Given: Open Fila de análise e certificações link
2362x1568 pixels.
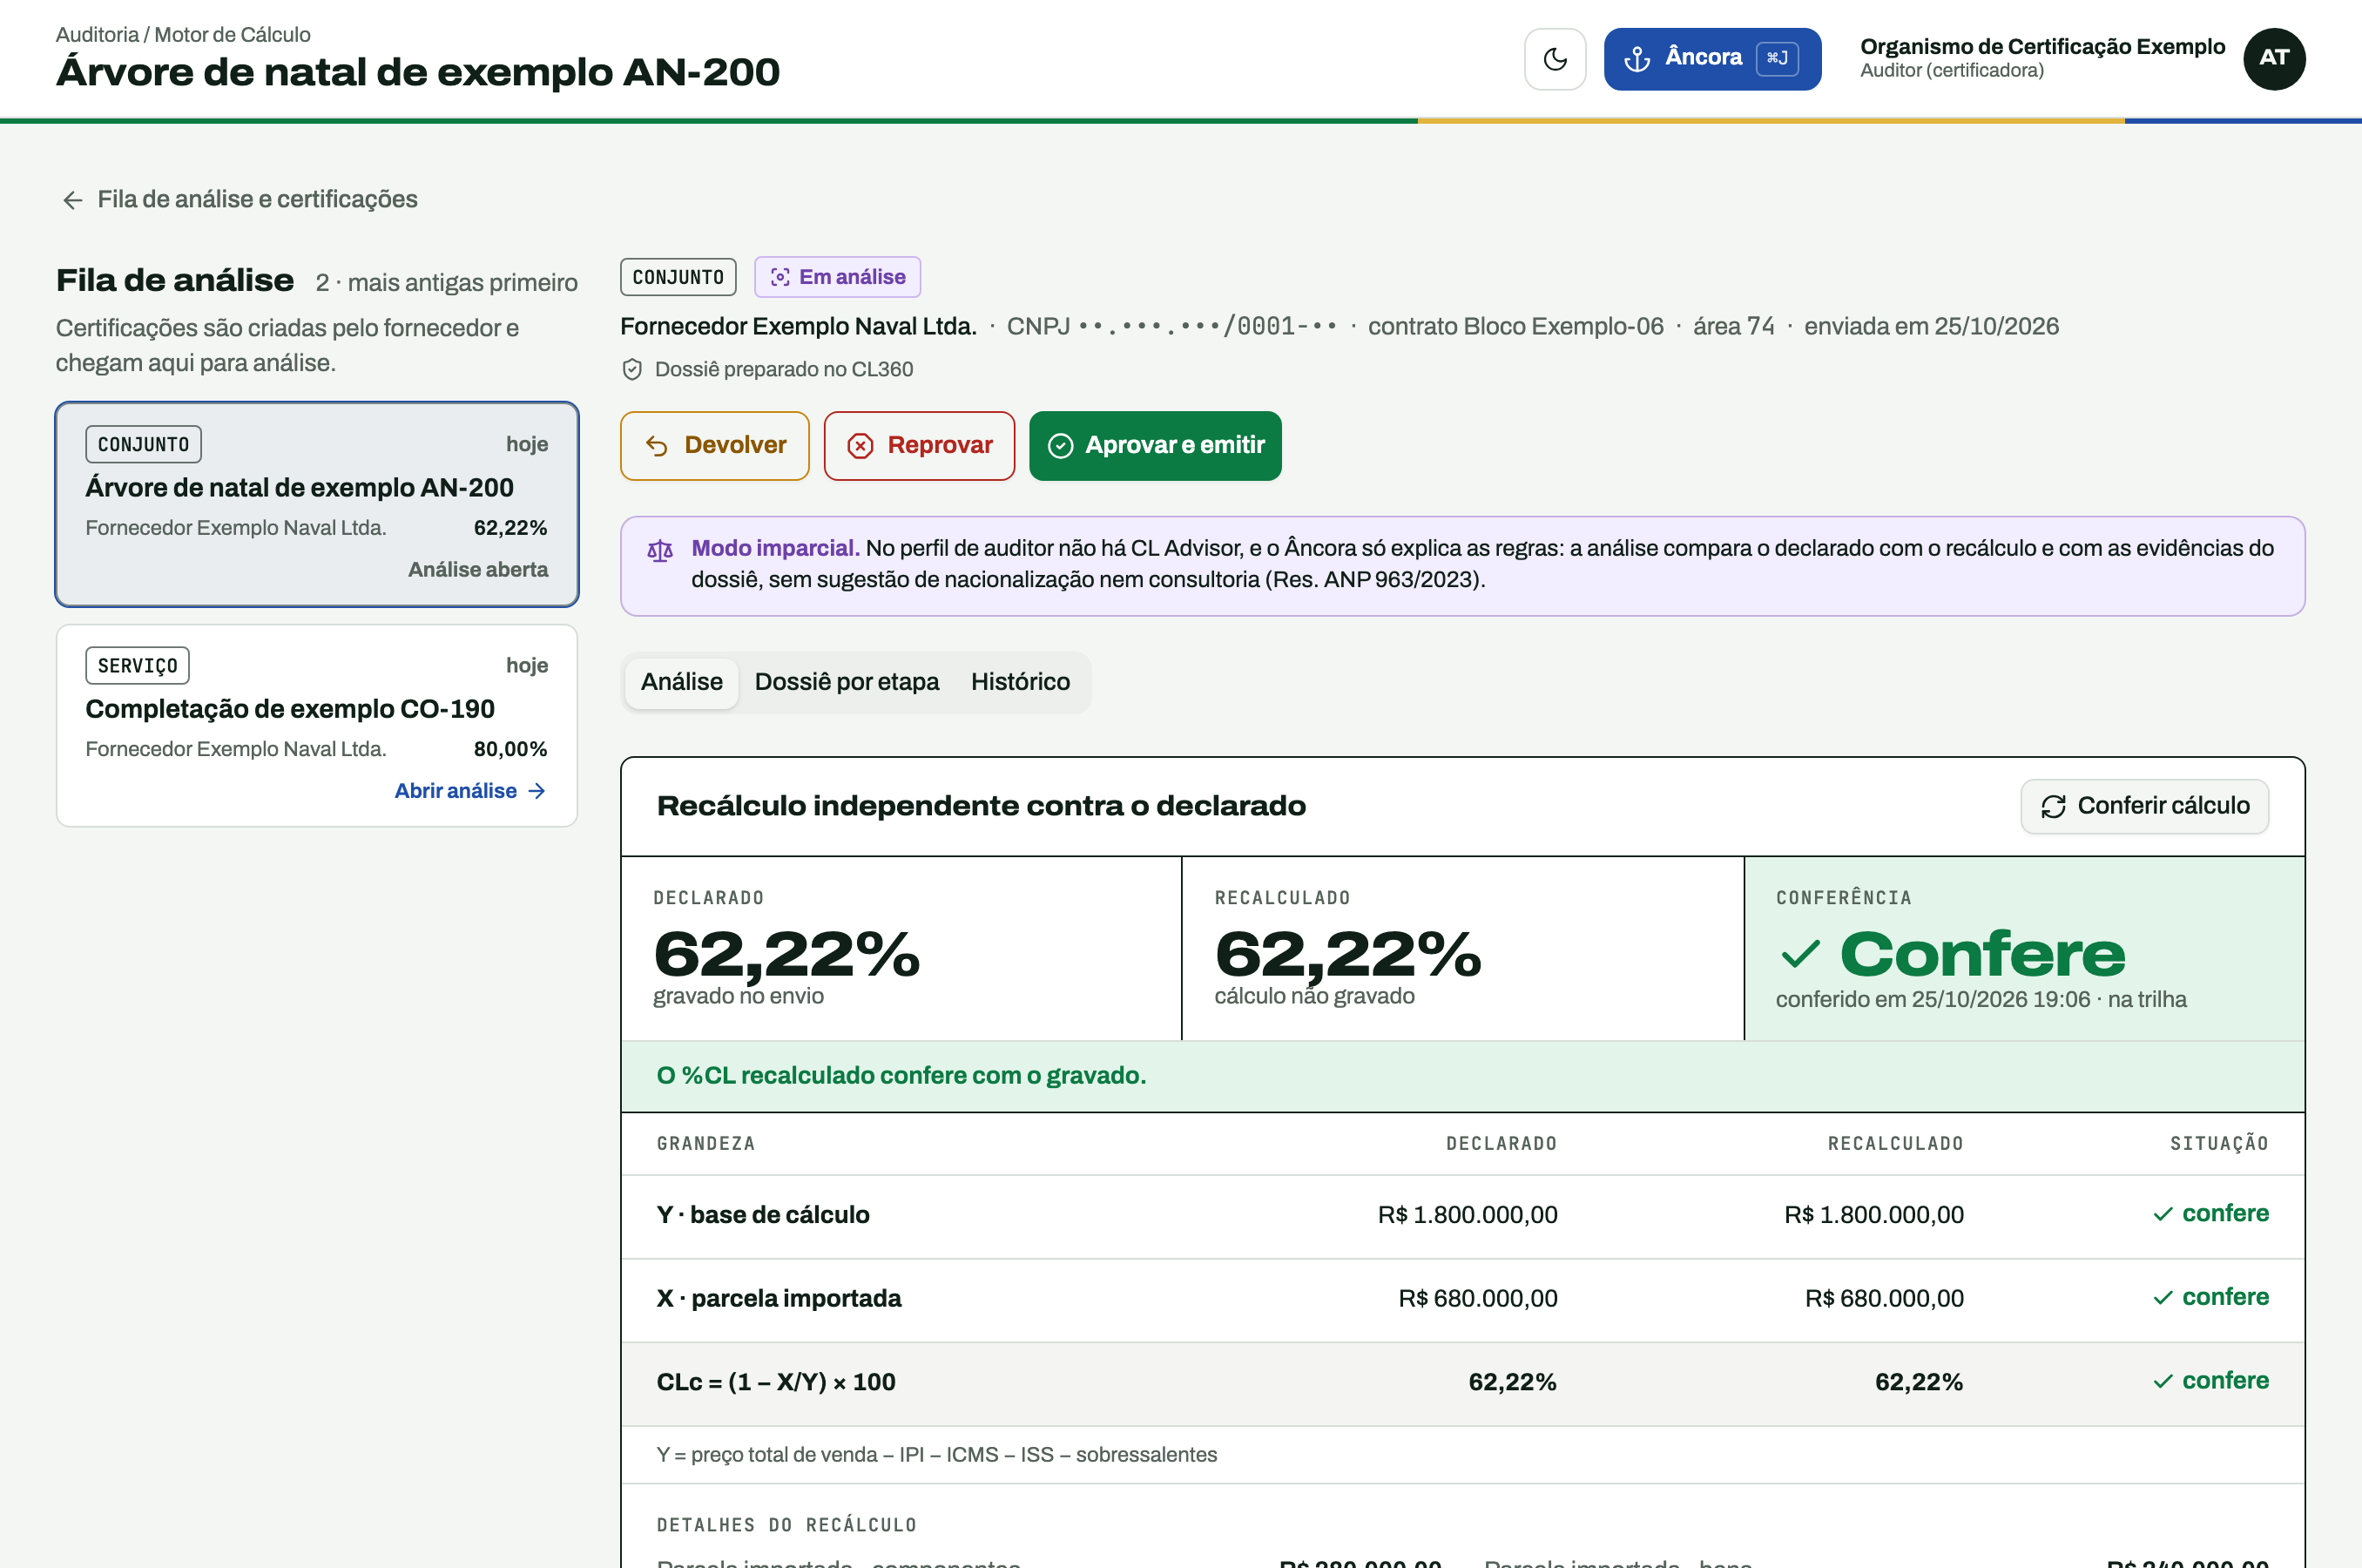Looking at the screenshot, I should pyautogui.click(x=257, y=199).
